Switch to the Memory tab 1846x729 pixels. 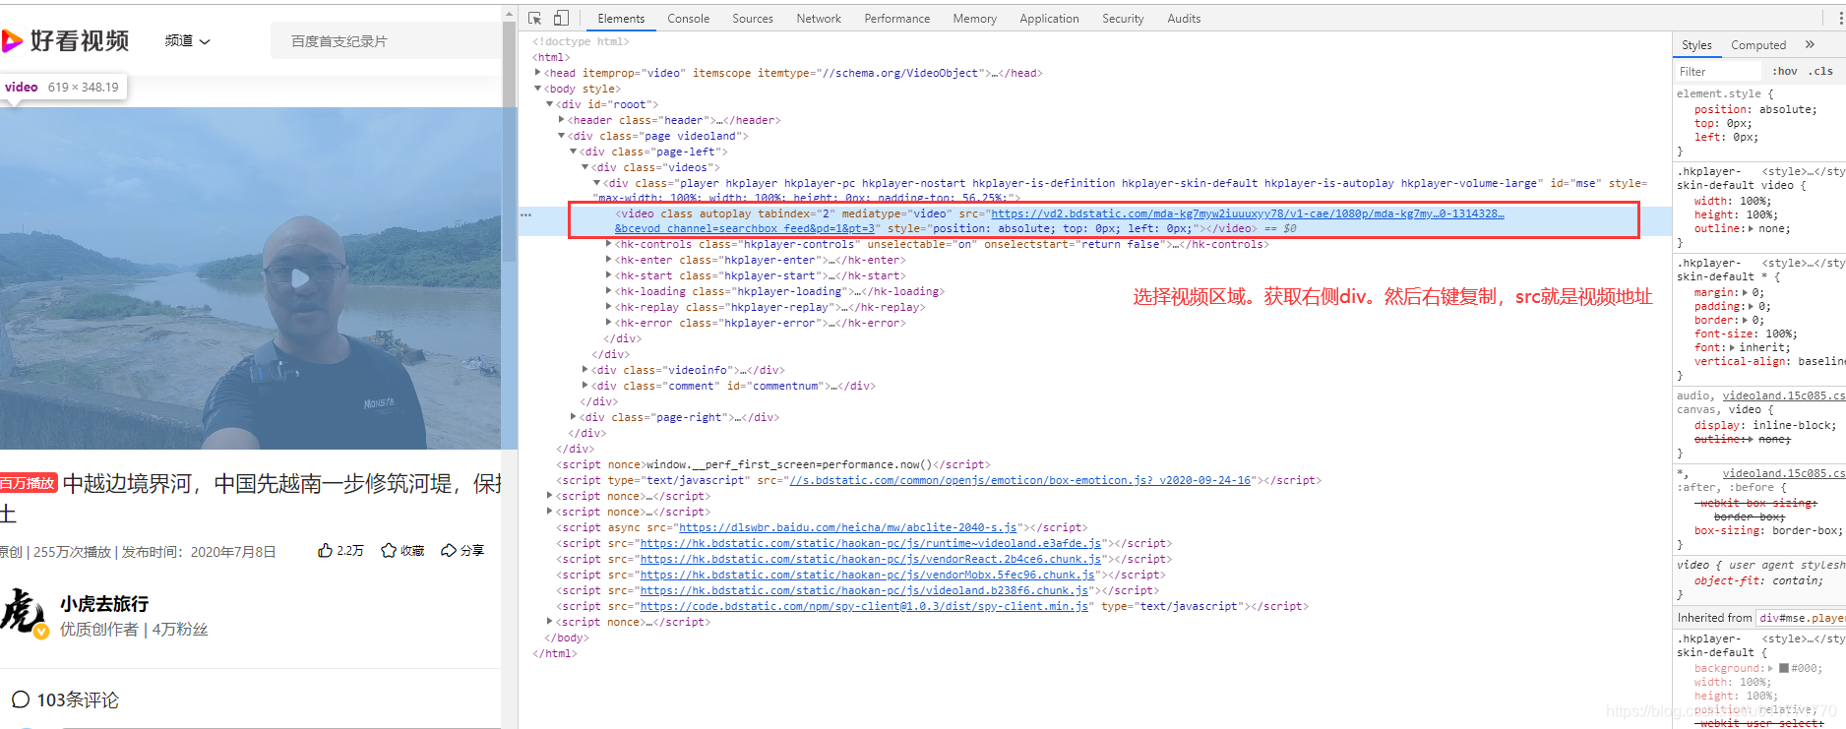pos(974,19)
